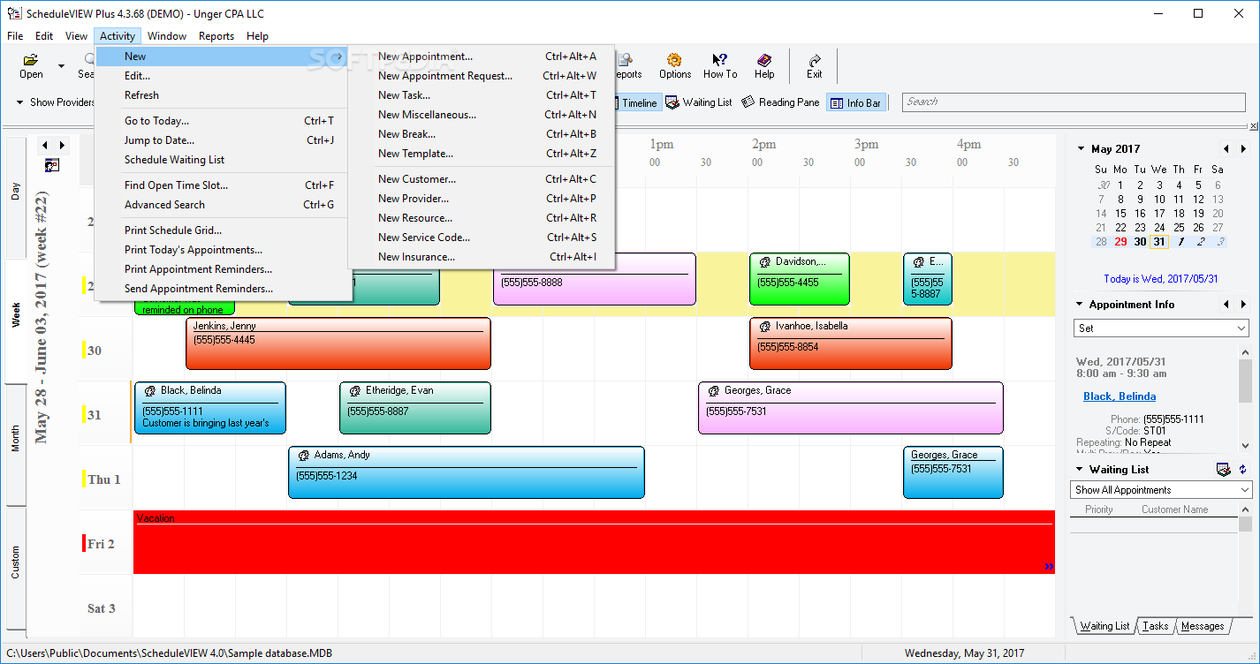Click the Exit toolbar icon
The image size is (1260, 664).
[x=814, y=60]
